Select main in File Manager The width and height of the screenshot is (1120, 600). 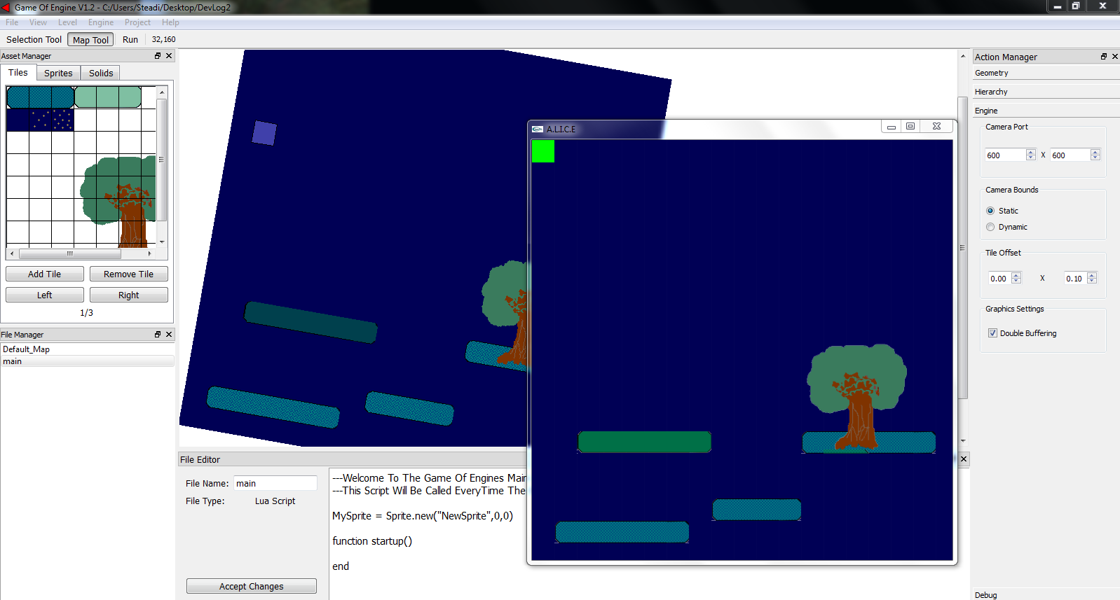(87, 361)
